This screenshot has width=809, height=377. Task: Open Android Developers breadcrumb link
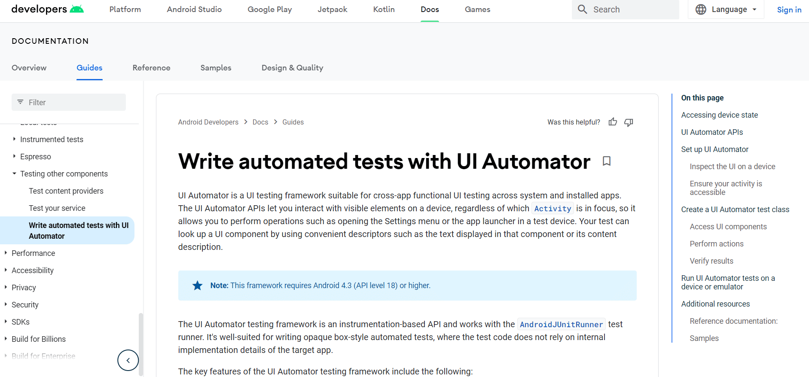point(208,122)
